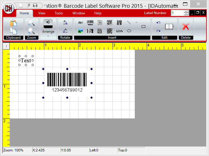Insert a PDF417 barcode

pyautogui.click(x=90, y=31)
